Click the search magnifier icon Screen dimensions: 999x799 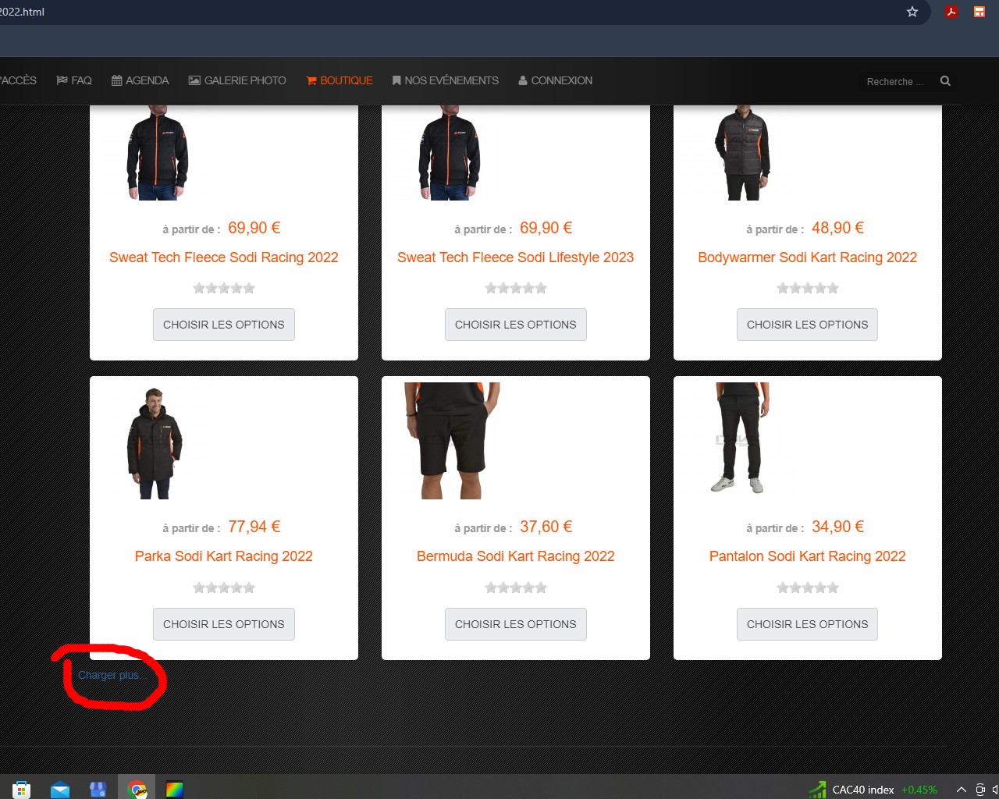tap(945, 80)
